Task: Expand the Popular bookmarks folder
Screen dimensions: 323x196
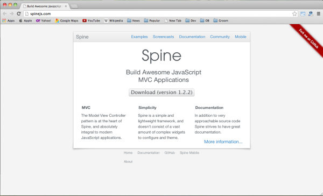Action: tap(152, 20)
